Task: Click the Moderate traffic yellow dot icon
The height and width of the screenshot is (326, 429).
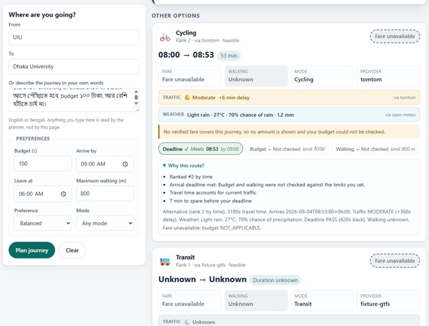Action: tap(187, 97)
